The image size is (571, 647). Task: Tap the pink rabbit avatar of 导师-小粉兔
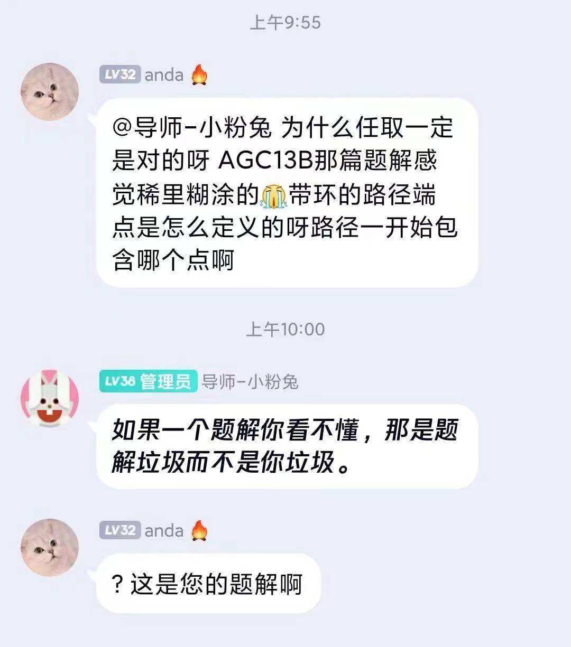[49, 398]
